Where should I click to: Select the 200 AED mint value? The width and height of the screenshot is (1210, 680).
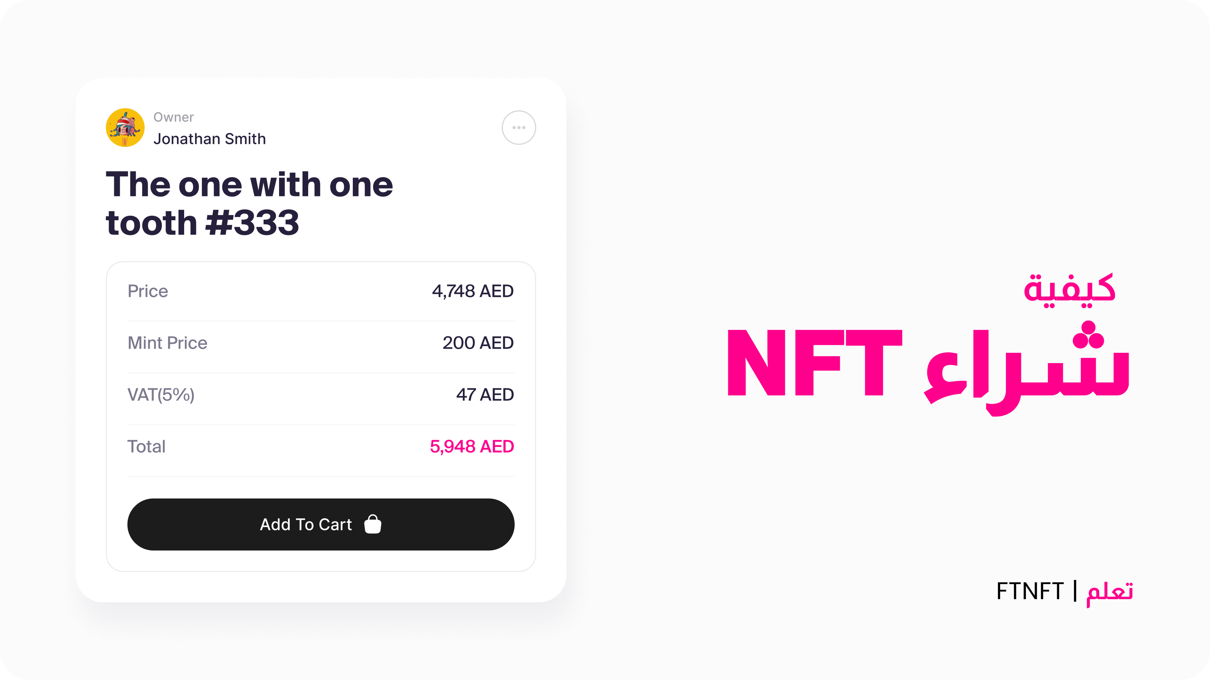coord(478,343)
